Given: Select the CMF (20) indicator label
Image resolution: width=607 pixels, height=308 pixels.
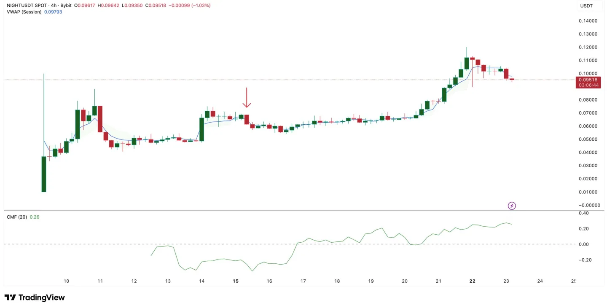Looking at the screenshot, I should pyautogui.click(x=17, y=217).
